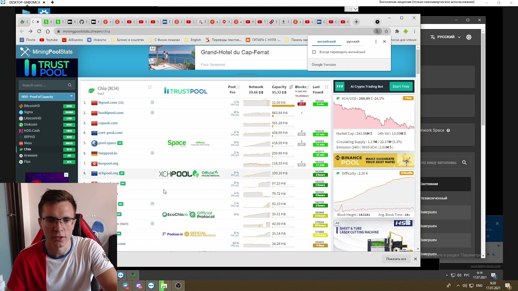The height and width of the screenshot is (291, 518).
Task: Click the search magnifier in Search coins box
Action: pos(70,85)
